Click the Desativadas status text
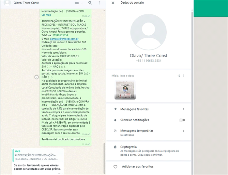The image size is (228, 175). coord(127,135)
